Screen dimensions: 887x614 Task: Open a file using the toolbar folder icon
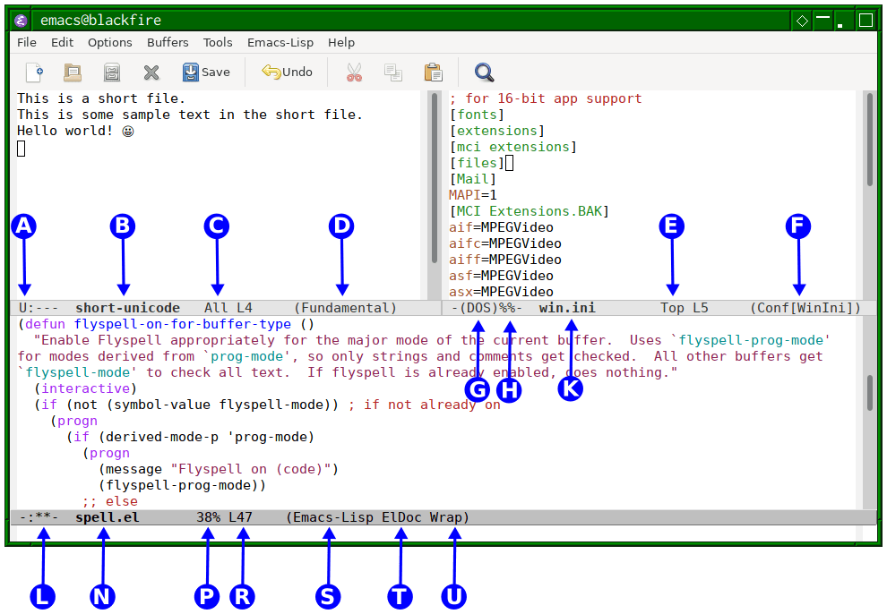coord(72,72)
